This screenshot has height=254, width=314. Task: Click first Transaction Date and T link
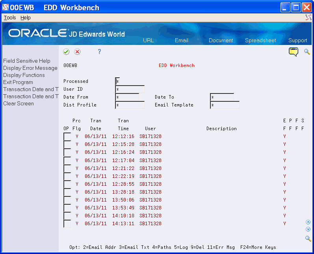pos(31,89)
